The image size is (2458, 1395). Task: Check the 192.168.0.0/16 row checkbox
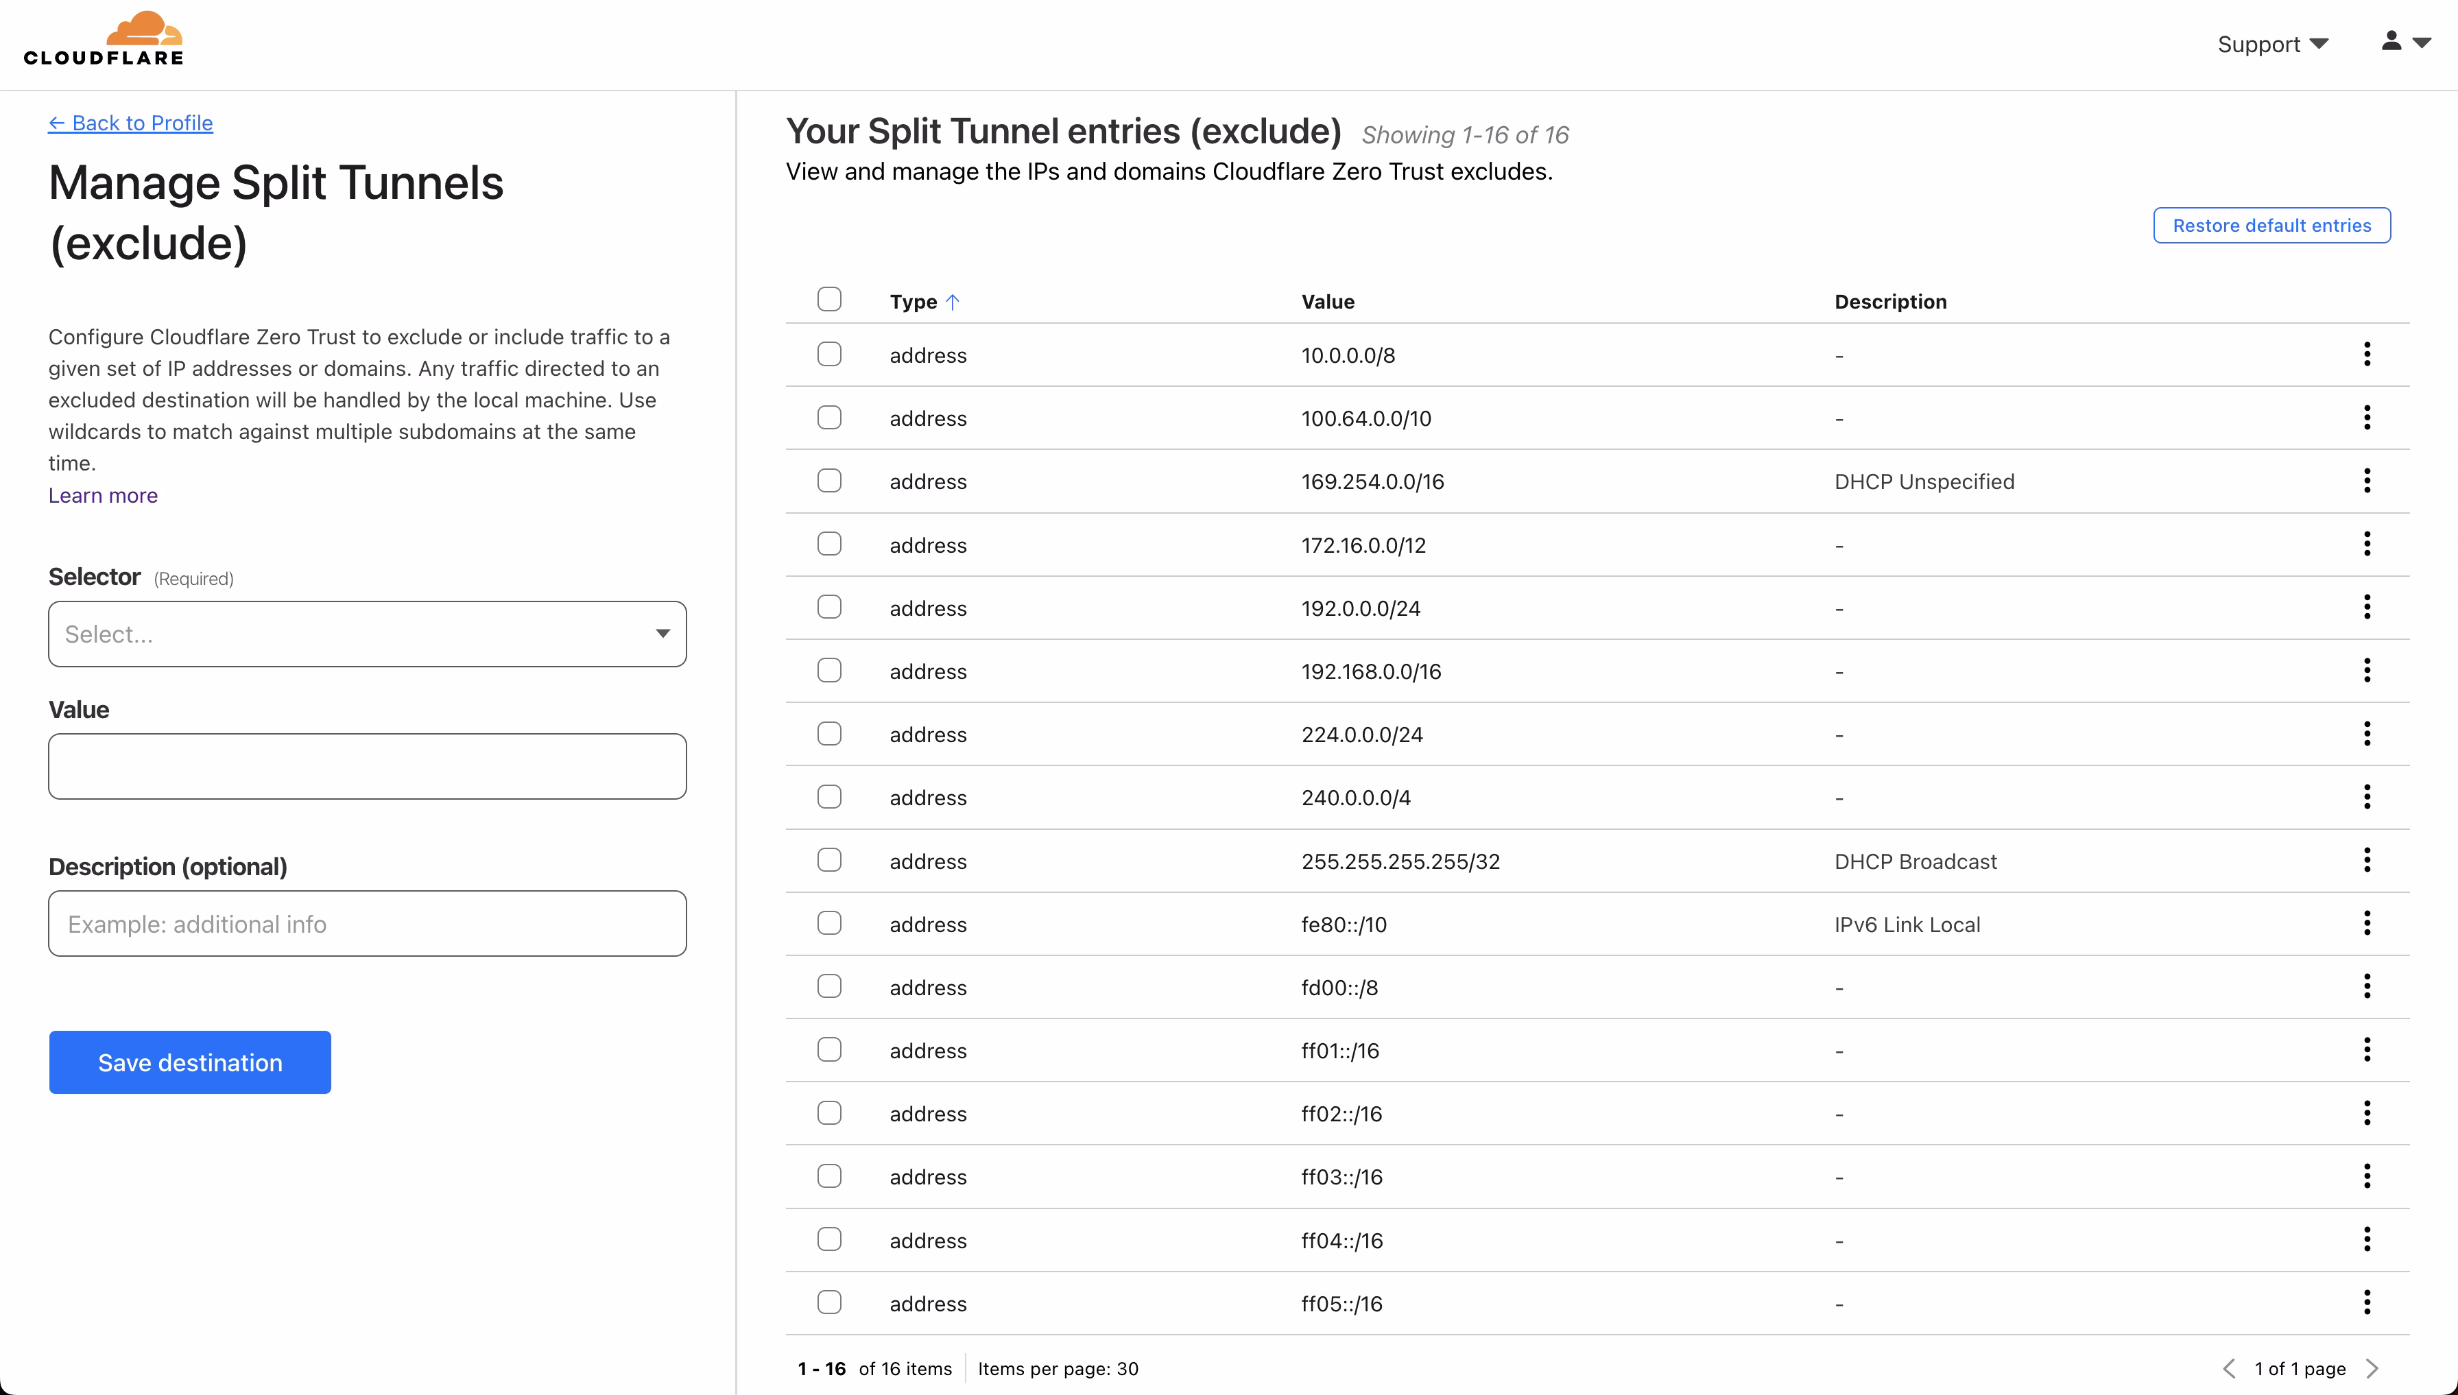pos(830,669)
